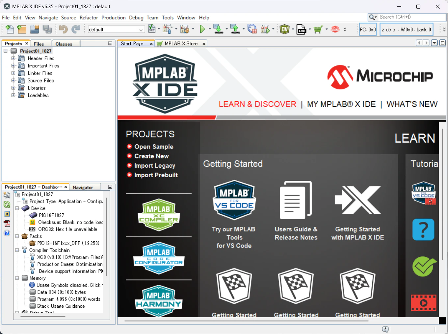Click the shopping cart store toolbar icon
Viewport: 448px width, 334px height.
(x=318, y=29)
